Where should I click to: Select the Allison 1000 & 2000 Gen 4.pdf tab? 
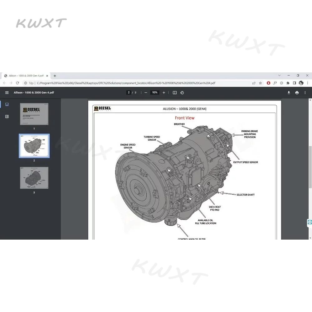tap(26, 76)
